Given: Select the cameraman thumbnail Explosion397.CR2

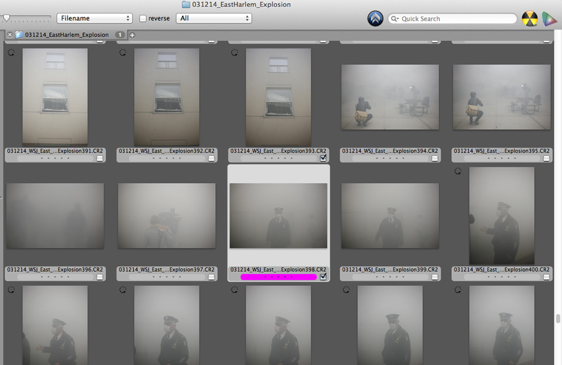Looking at the screenshot, I should (167, 216).
